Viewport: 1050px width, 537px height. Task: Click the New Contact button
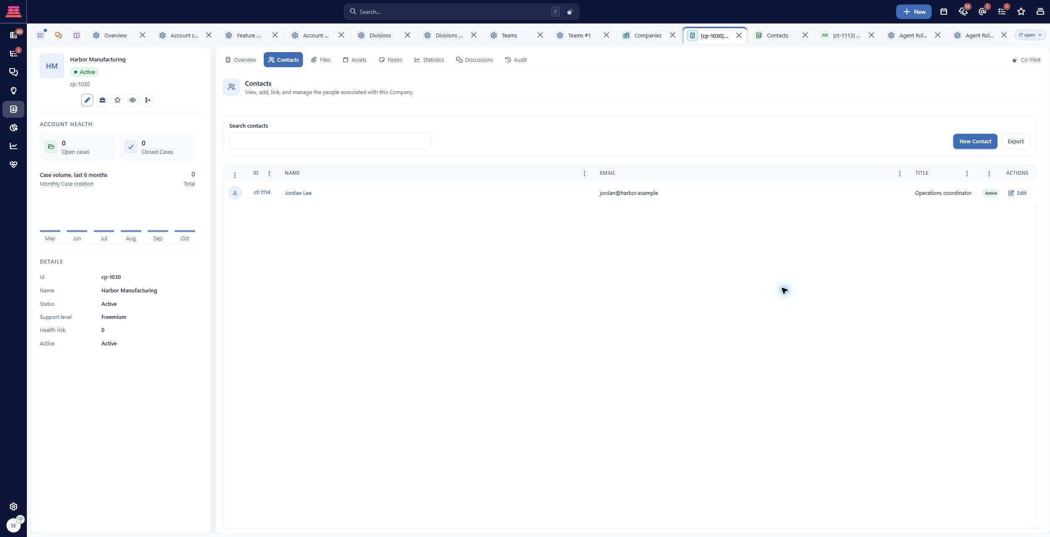coord(975,142)
